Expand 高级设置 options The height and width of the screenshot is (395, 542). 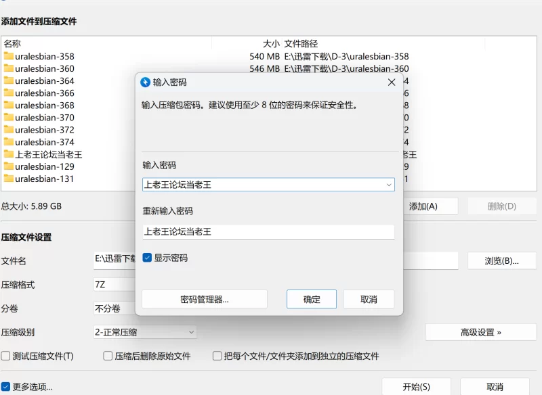(x=480, y=332)
